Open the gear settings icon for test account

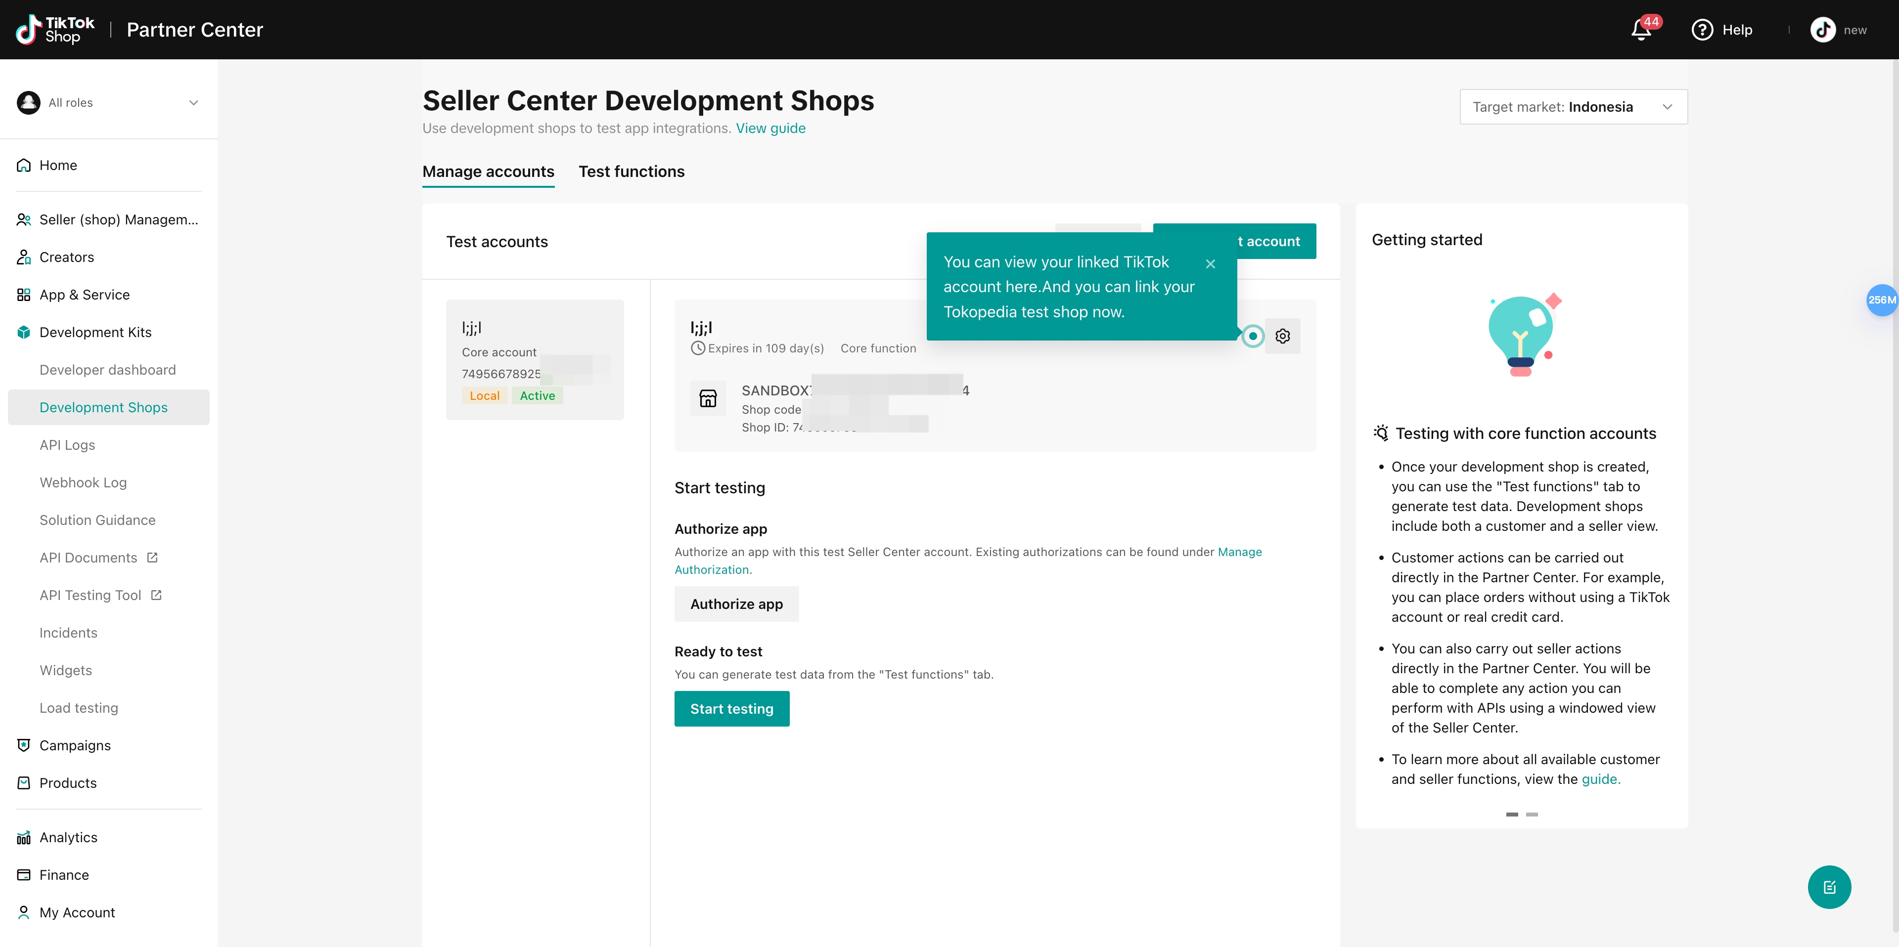click(1283, 336)
